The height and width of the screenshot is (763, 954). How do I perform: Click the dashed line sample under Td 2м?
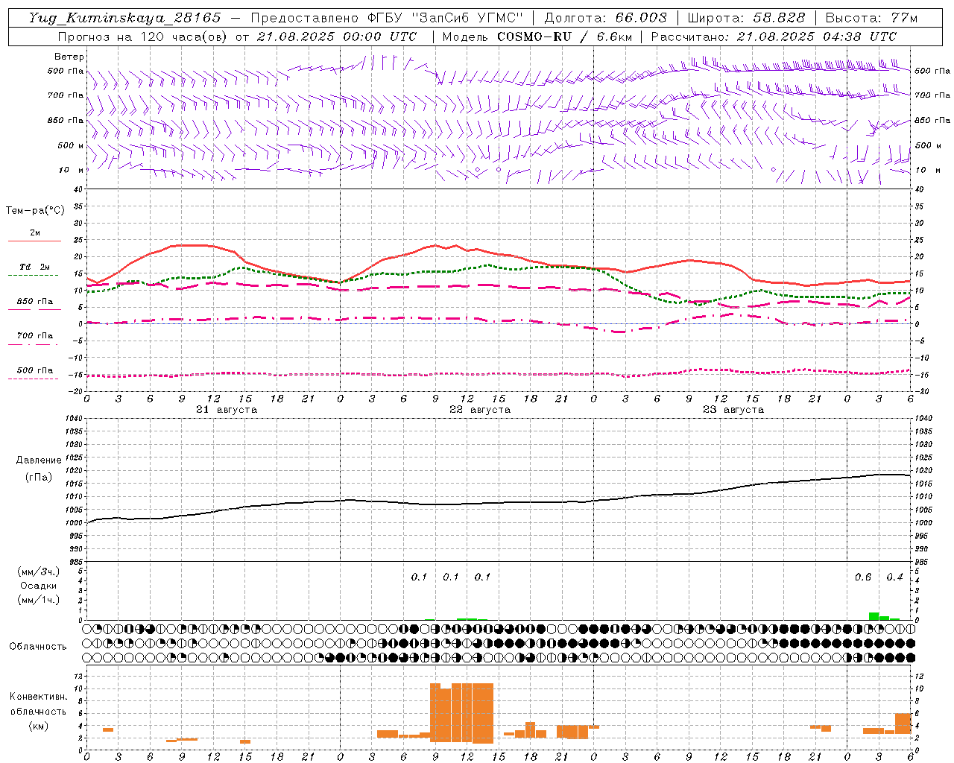34,276
